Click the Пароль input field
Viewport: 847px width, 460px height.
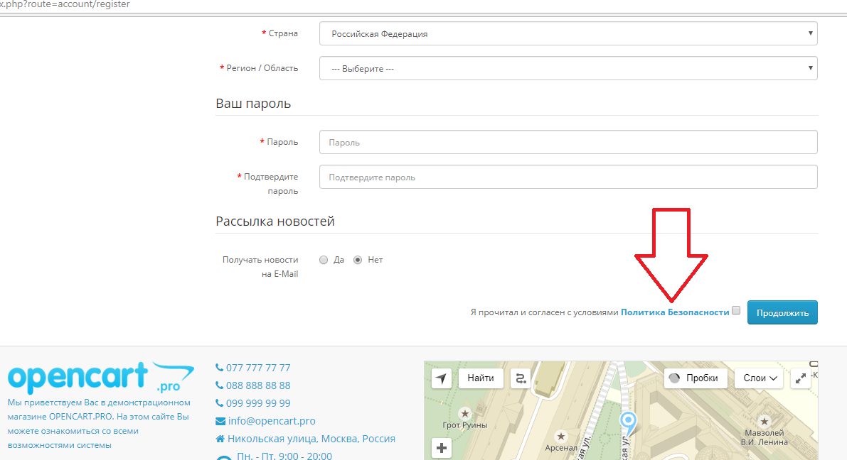pos(568,143)
